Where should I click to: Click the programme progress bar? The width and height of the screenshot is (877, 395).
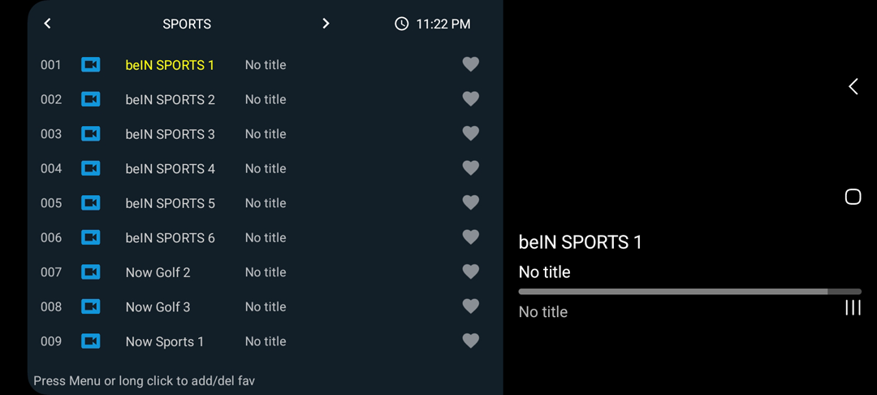pyautogui.click(x=689, y=291)
